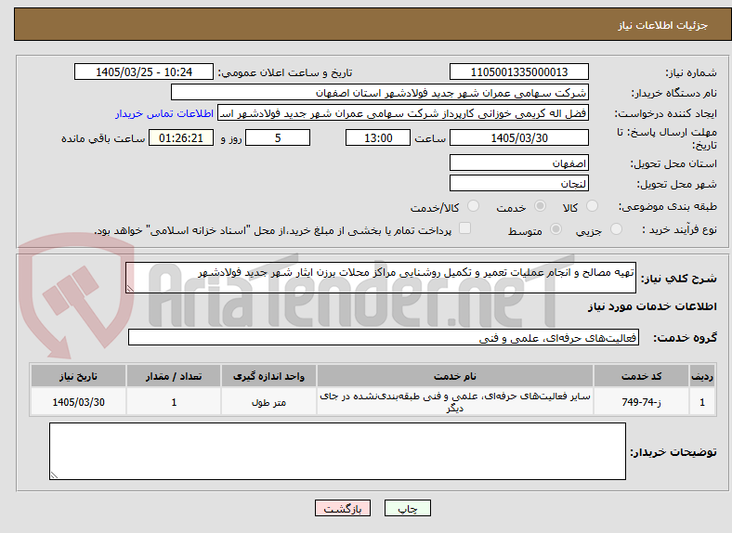This screenshot has height=533, width=732.
Task: Select the خدمت radio button
Action: point(540,206)
